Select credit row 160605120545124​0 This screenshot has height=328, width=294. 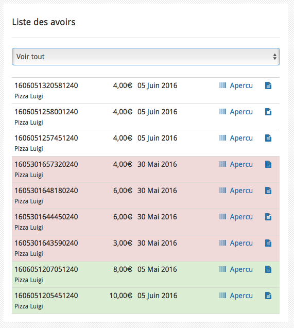coord(146,301)
